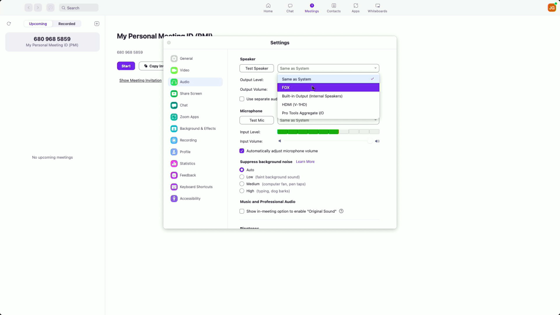Select High background noise suppression
This screenshot has width=560, height=315.
click(x=242, y=191)
